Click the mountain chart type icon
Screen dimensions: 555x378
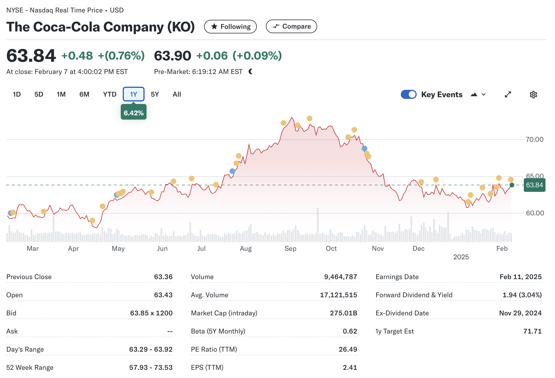474,95
